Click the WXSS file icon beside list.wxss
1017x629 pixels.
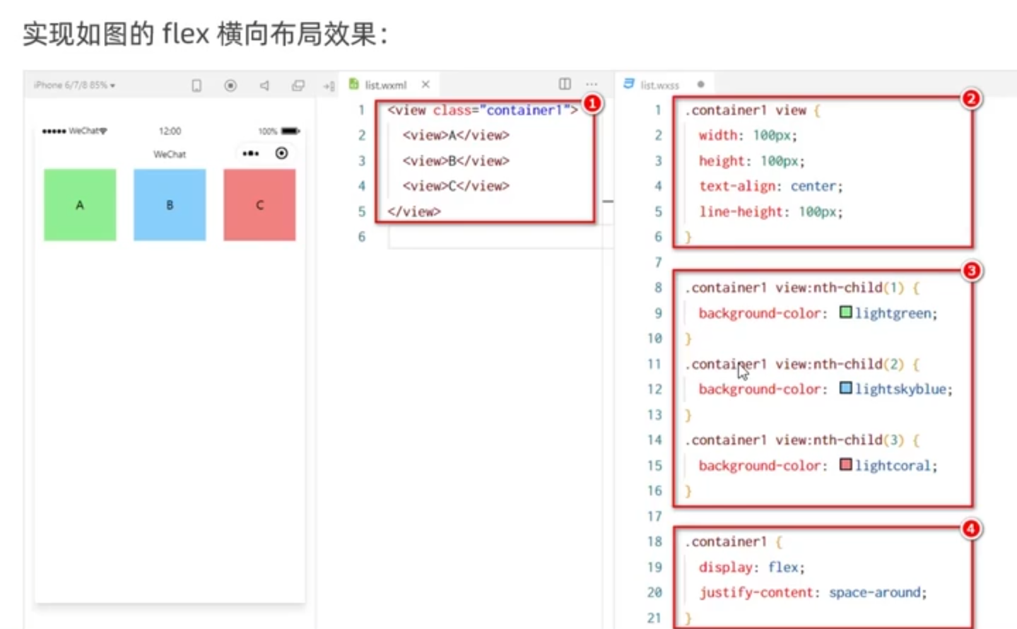[x=628, y=84]
